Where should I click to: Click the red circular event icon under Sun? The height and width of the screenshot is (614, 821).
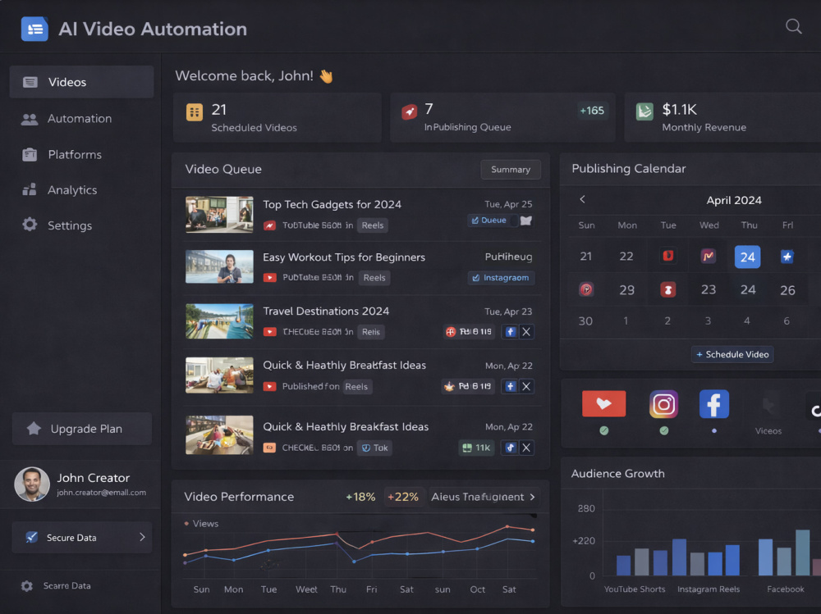tap(586, 289)
